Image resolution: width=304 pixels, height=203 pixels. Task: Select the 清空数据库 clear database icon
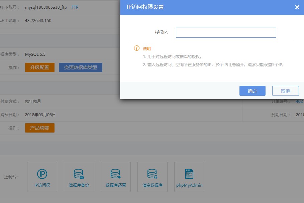pyautogui.click(x=152, y=174)
